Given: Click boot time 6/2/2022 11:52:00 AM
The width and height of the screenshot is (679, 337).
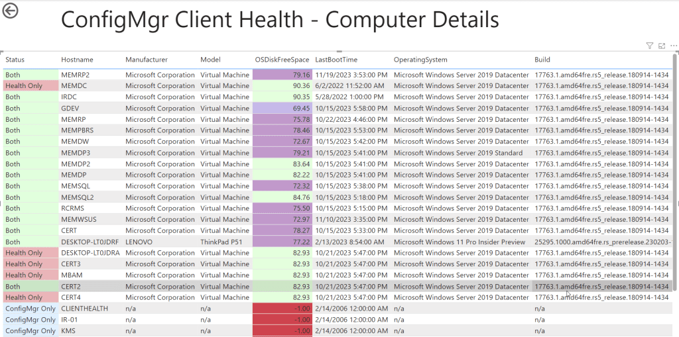Looking at the screenshot, I should [352, 85].
